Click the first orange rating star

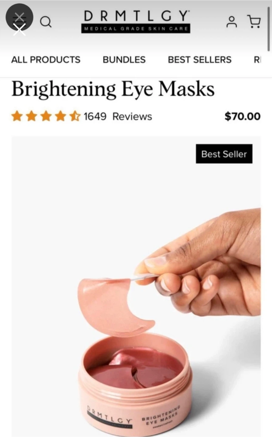click(17, 116)
